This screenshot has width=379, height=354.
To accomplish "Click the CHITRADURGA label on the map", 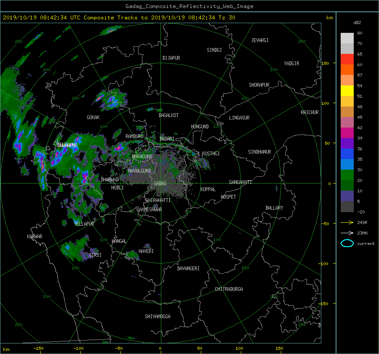I will tap(229, 289).
